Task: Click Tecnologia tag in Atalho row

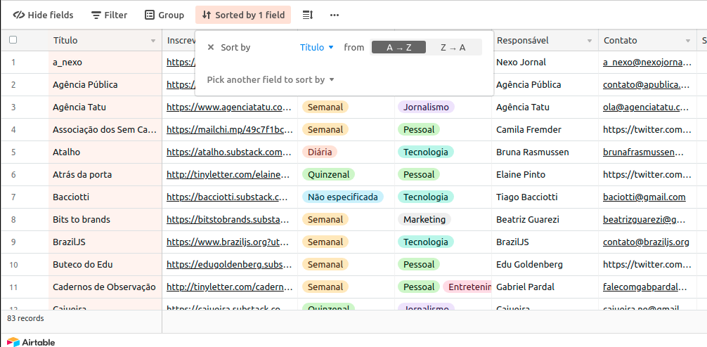Action: (x=426, y=152)
